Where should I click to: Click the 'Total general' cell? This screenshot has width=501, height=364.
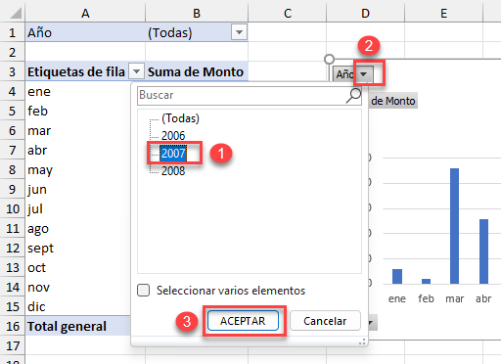click(77, 326)
